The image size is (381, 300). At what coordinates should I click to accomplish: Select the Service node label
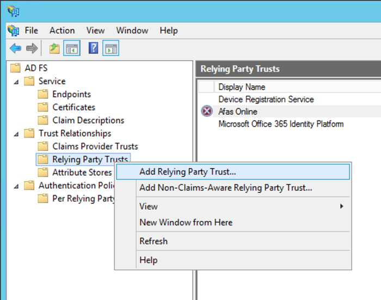pos(52,81)
